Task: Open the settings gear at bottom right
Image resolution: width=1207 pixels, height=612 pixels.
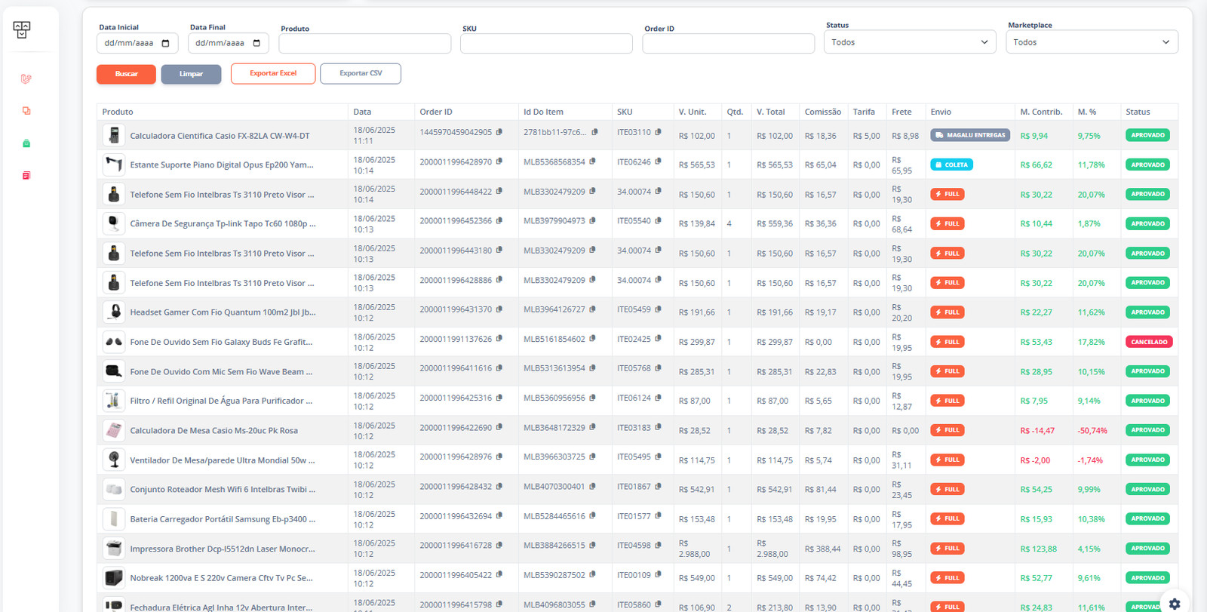Action: pos(1175,604)
